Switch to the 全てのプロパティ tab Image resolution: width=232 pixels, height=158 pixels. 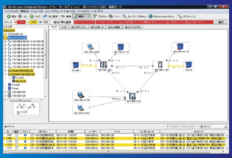coord(133,27)
